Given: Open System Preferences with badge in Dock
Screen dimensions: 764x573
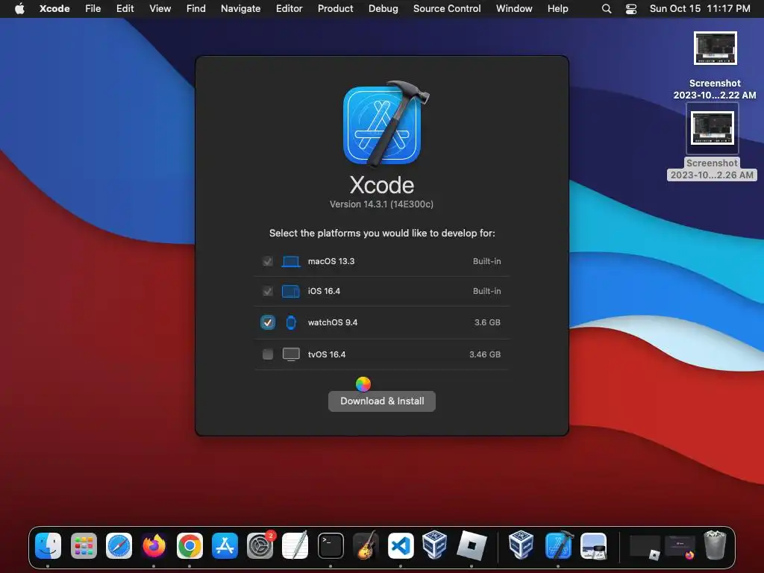Looking at the screenshot, I should [260, 545].
